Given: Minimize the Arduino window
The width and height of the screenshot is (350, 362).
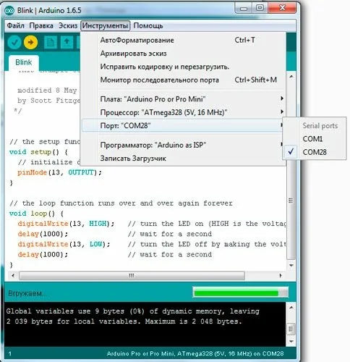Looking at the screenshot, I should 244,9.
